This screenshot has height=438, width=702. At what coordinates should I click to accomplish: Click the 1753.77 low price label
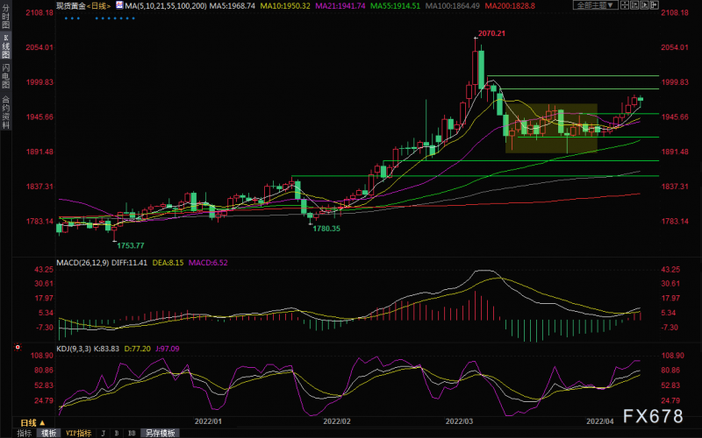131,245
